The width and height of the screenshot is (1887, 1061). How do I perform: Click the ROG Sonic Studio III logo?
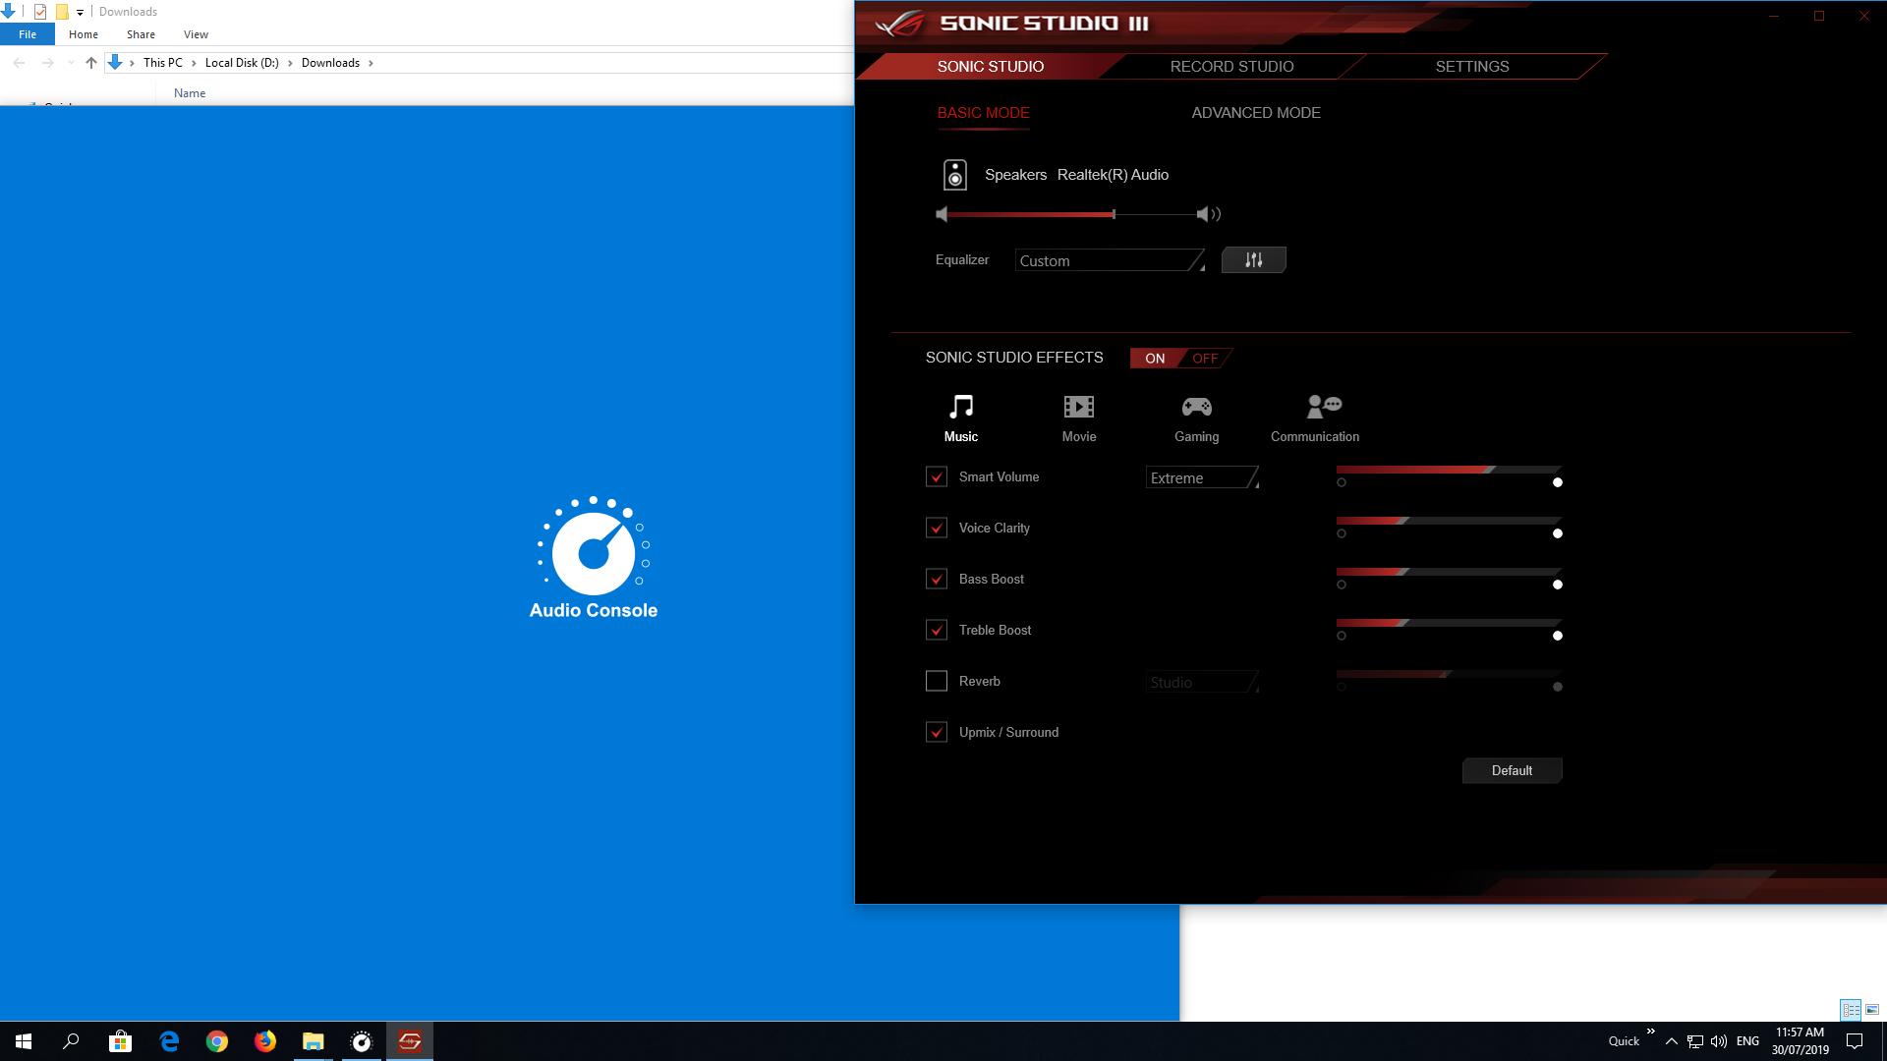click(899, 22)
